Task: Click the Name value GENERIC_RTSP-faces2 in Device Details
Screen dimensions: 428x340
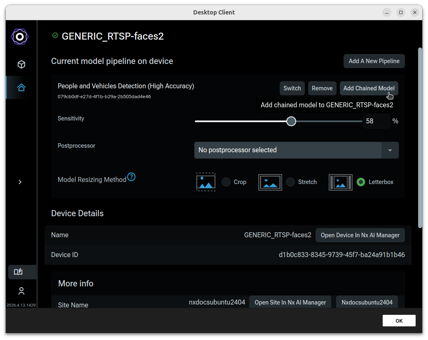Action: [278, 235]
